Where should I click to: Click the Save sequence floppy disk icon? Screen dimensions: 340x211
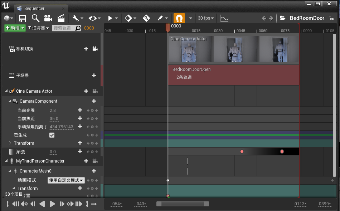point(22,18)
